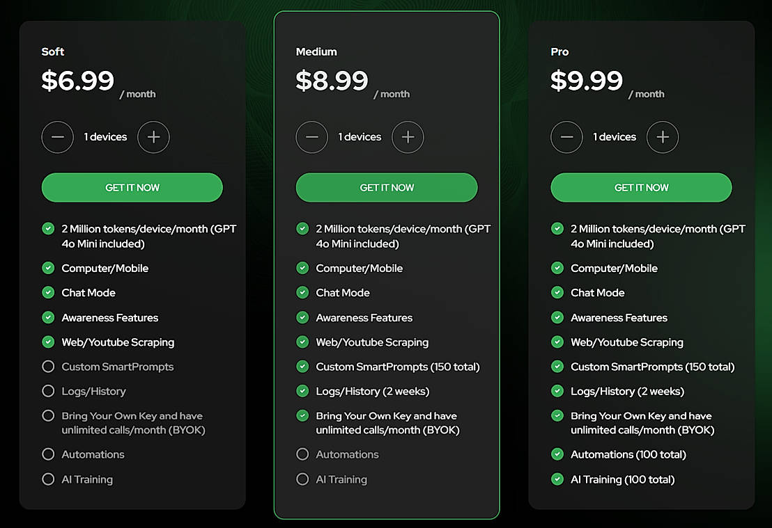772x528 pixels.
Task: Click green checkmark beside Pro AI Training
Action: click(x=557, y=479)
